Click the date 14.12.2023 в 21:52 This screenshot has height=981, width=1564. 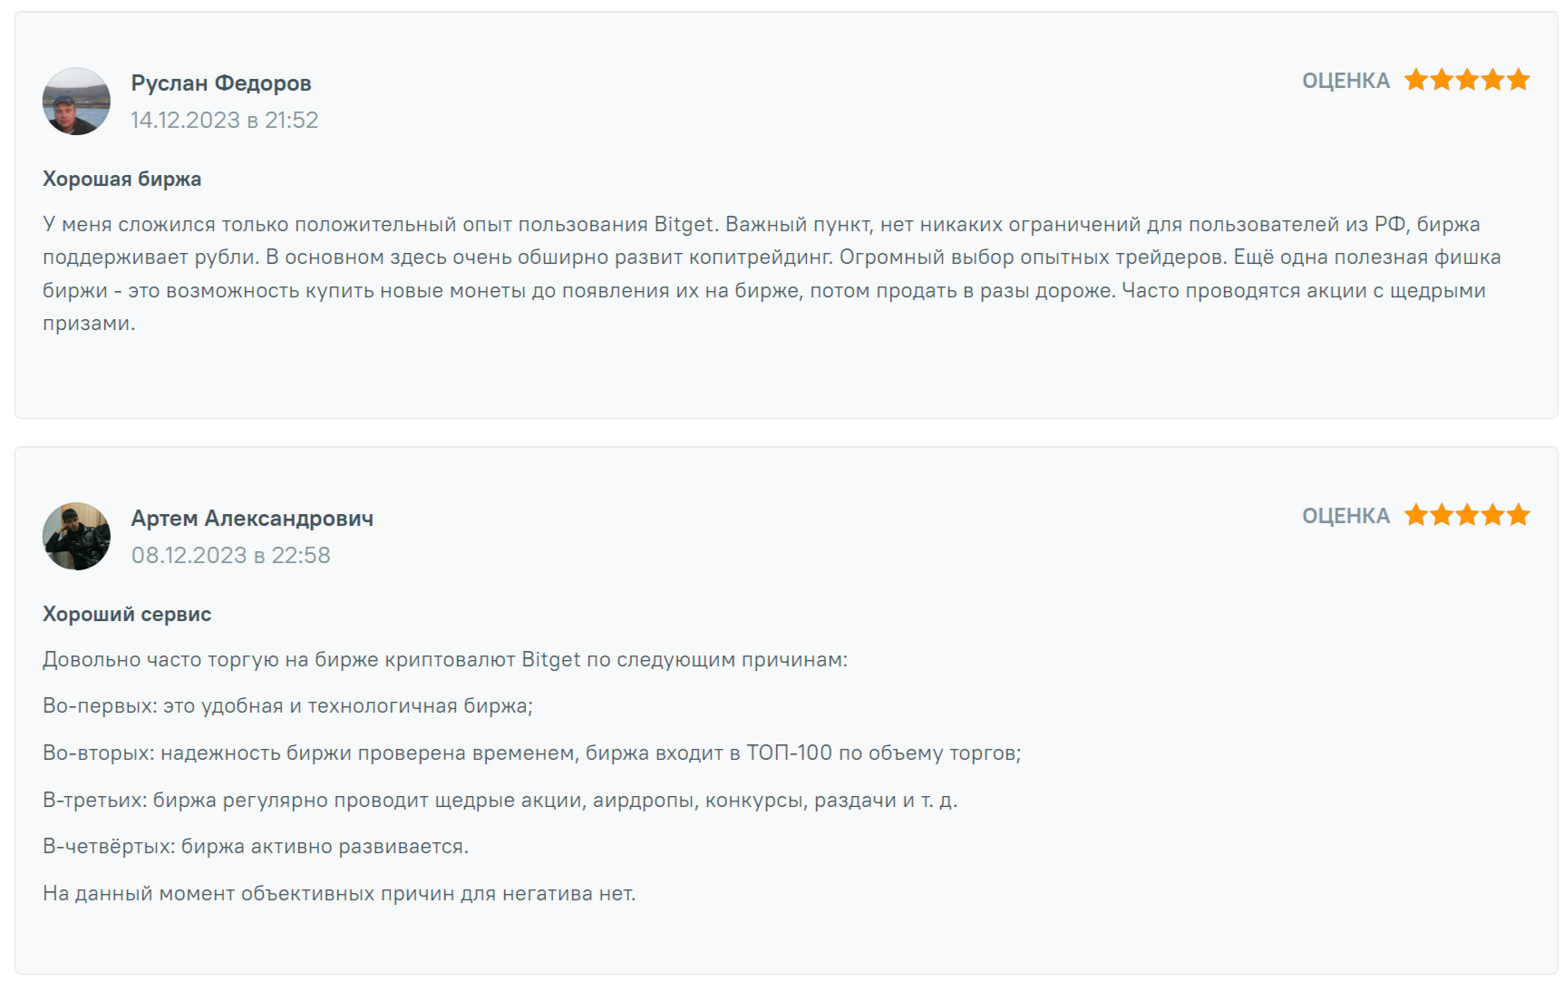coord(224,121)
